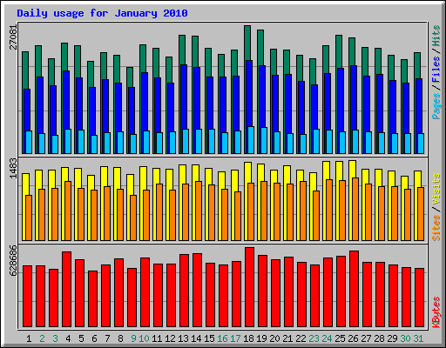This screenshot has width=446, height=348.
Task: Click the 1483 visits axis value
Action: click(x=13, y=168)
